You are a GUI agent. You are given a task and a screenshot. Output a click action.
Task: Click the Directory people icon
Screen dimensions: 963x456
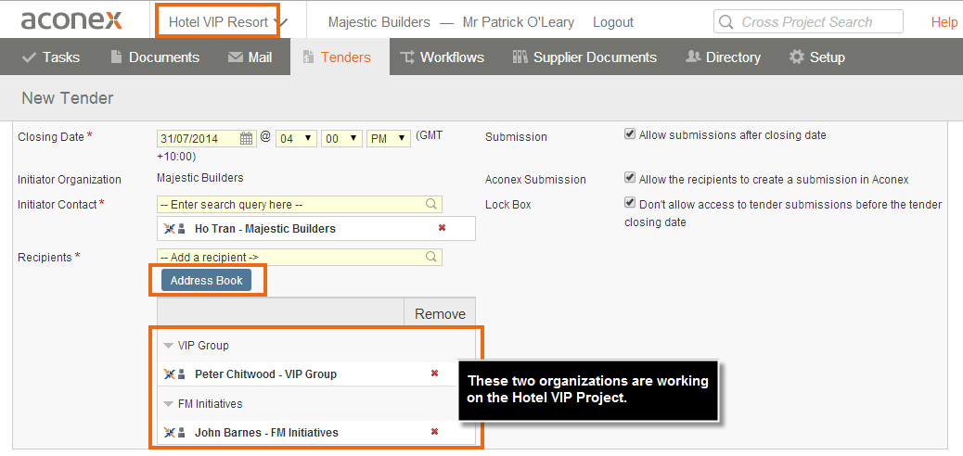[x=693, y=57]
